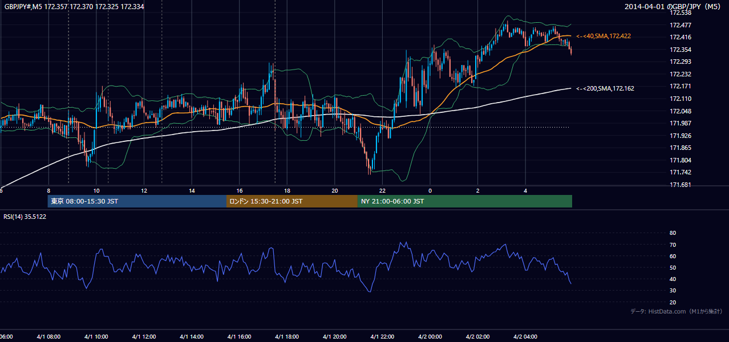Click the London 15:30-21:00 JST session bar

click(x=292, y=201)
